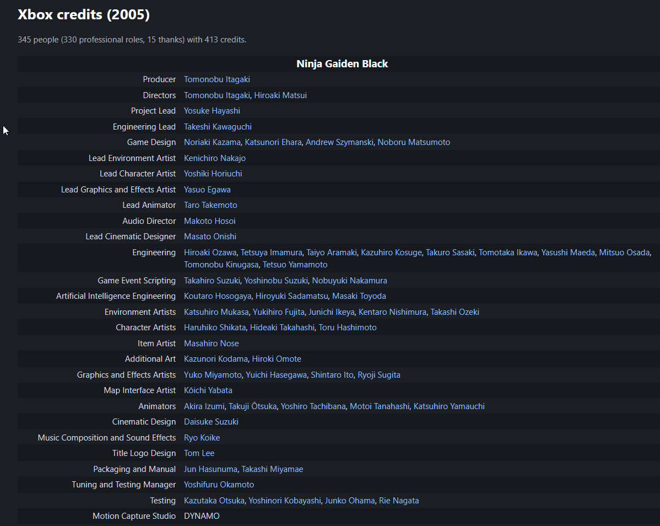Open Takeshi Kawaguchi's page

point(218,127)
